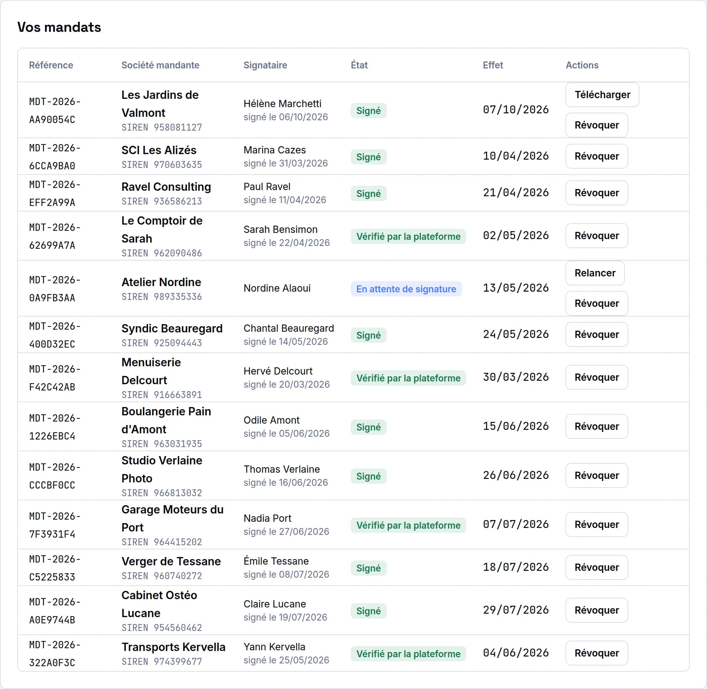This screenshot has width=707, height=689.
Task: Click effect date 15/06/2026
Action: tap(516, 426)
